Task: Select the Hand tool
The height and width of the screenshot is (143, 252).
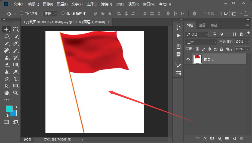Action: click(x=7, y=93)
